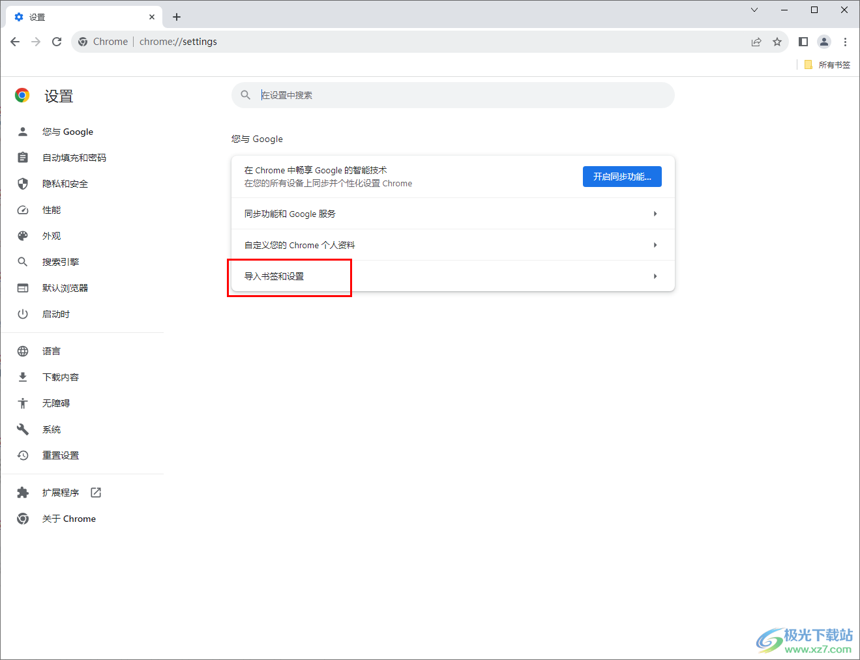Screen dimensions: 860x660
Task: Open 自定义您的 Chrome 个人资料 row
Action: [x=453, y=245]
